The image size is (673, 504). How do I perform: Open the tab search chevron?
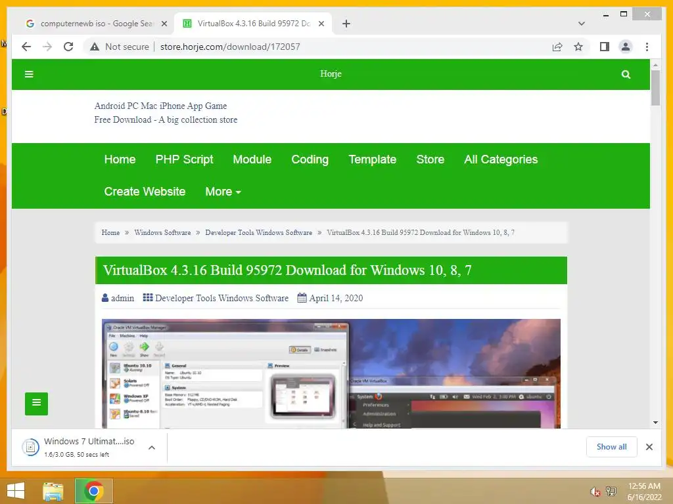click(x=582, y=24)
